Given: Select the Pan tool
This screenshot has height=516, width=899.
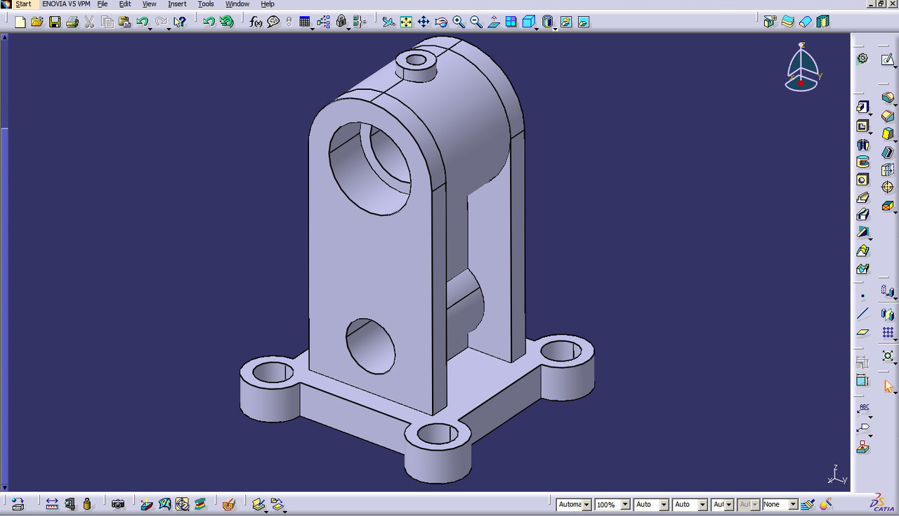Looking at the screenshot, I should coord(424,22).
